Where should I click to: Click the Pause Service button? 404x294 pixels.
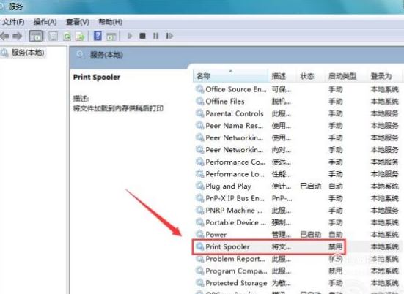[156, 36]
